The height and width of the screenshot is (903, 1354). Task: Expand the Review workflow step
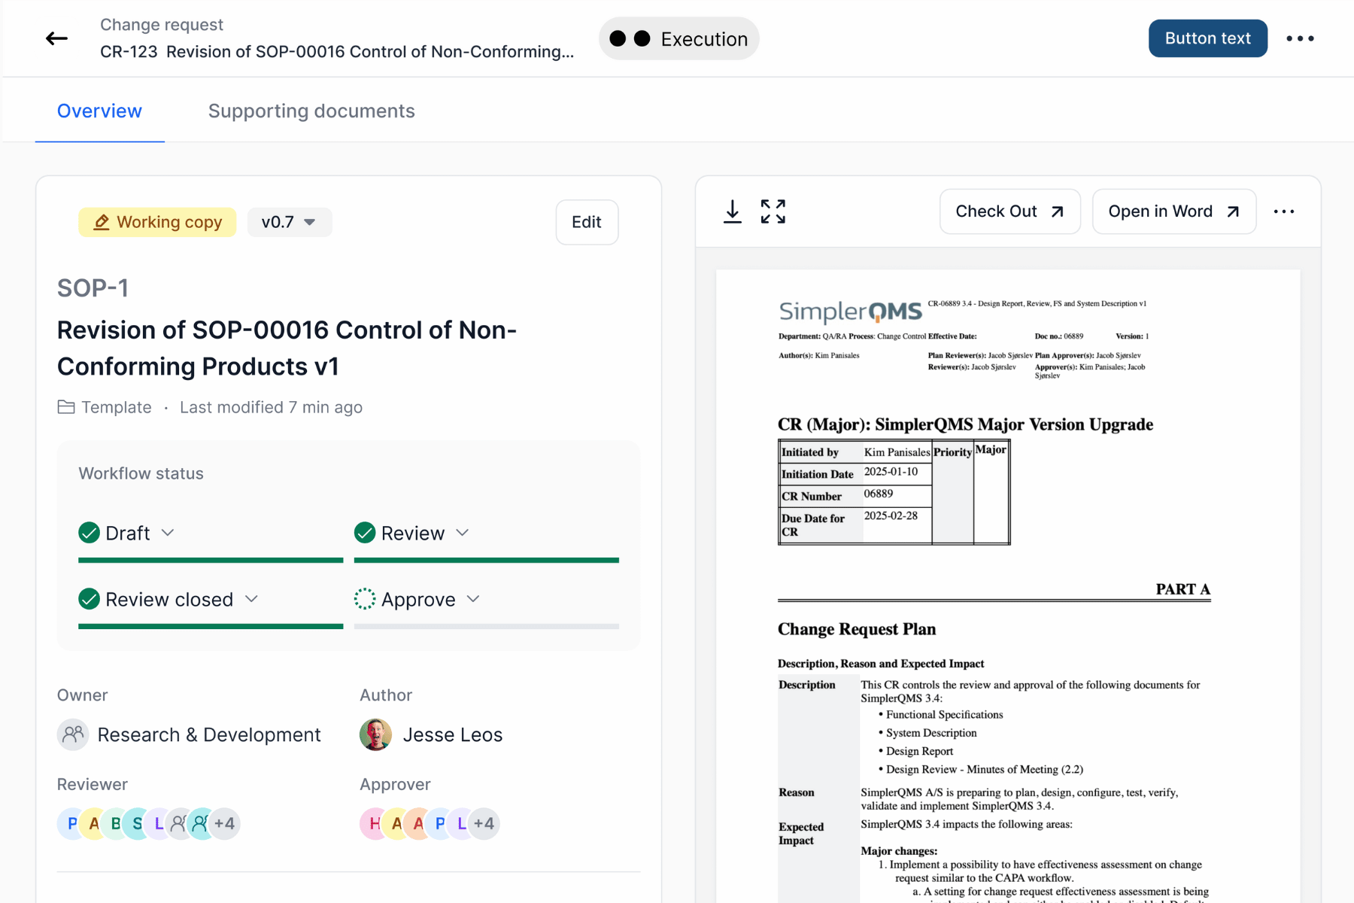(463, 533)
